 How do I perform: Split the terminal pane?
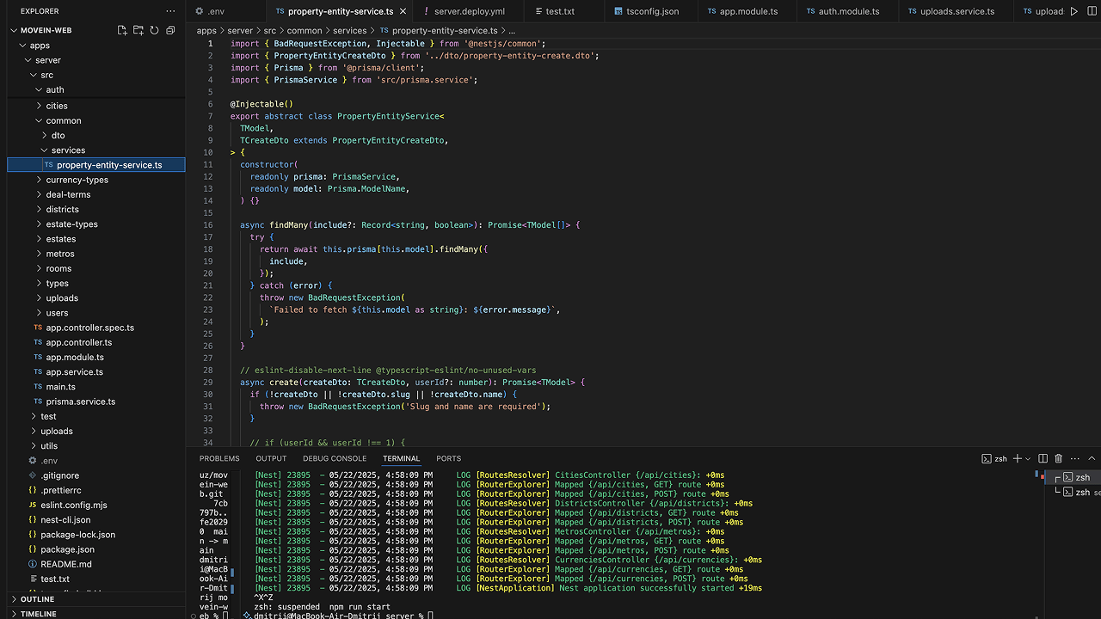1043,458
